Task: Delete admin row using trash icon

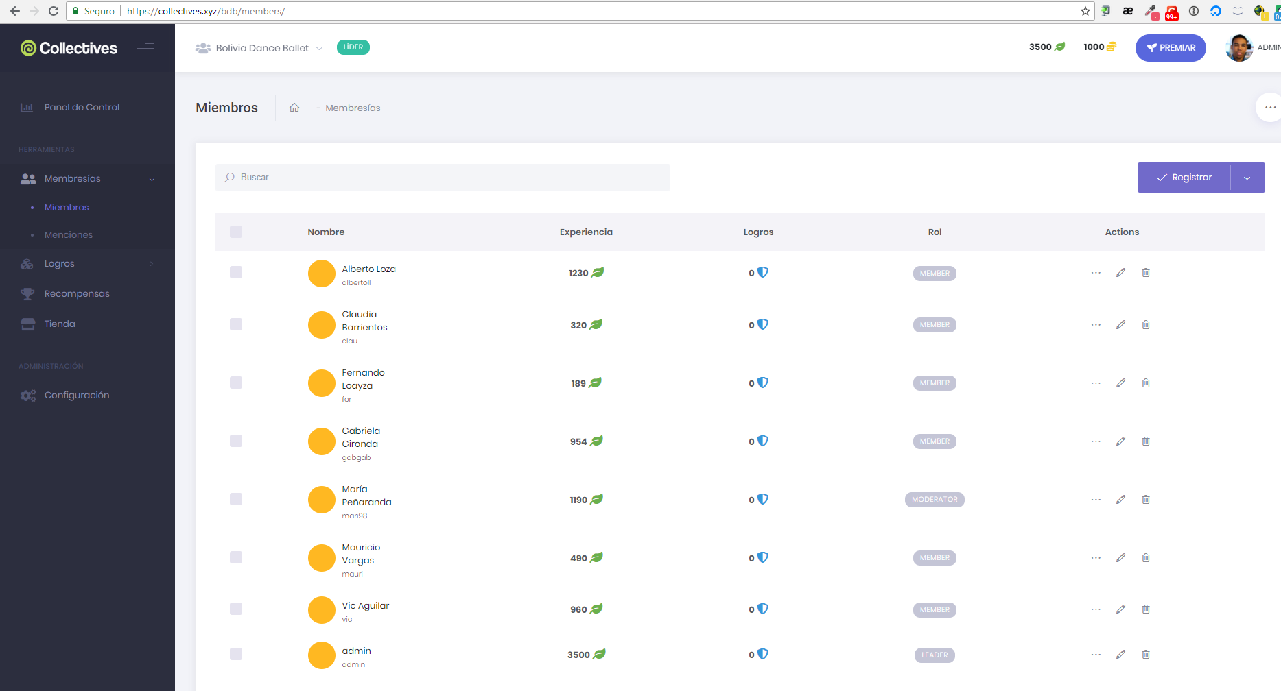Action: [1146, 655]
